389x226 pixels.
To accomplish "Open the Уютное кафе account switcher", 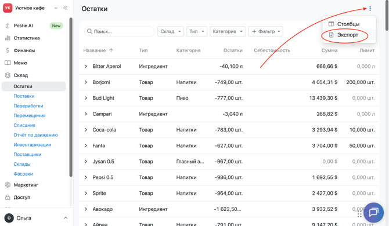I will pyautogui.click(x=36, y=8).
